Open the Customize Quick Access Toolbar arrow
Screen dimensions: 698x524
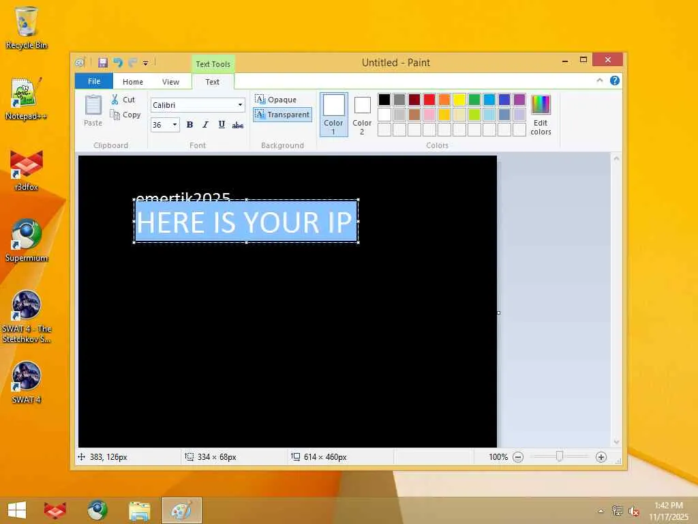pyautogui.click(x=145, y=63)
